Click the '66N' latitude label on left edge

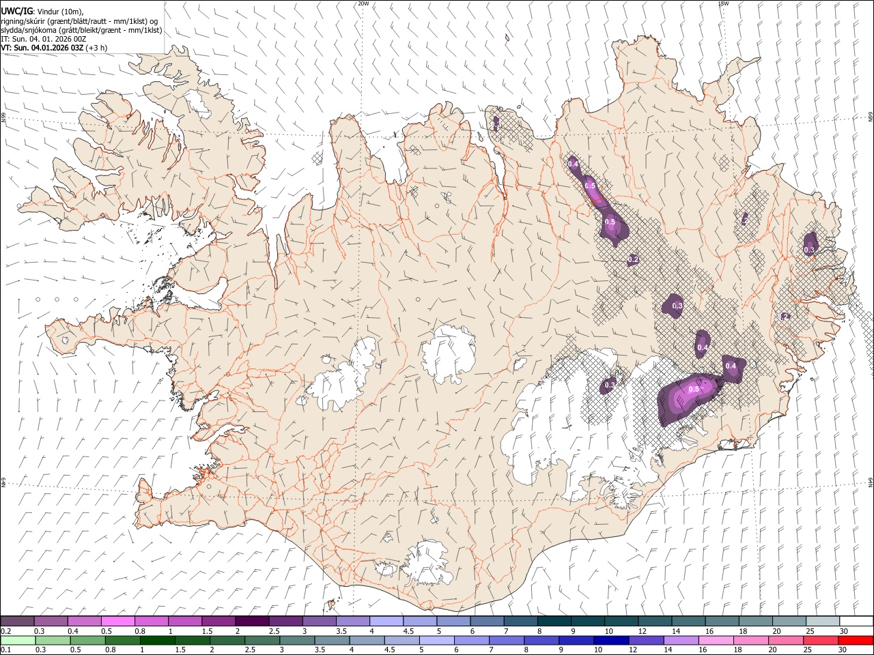pyautogui.click(x=3, y=118)
